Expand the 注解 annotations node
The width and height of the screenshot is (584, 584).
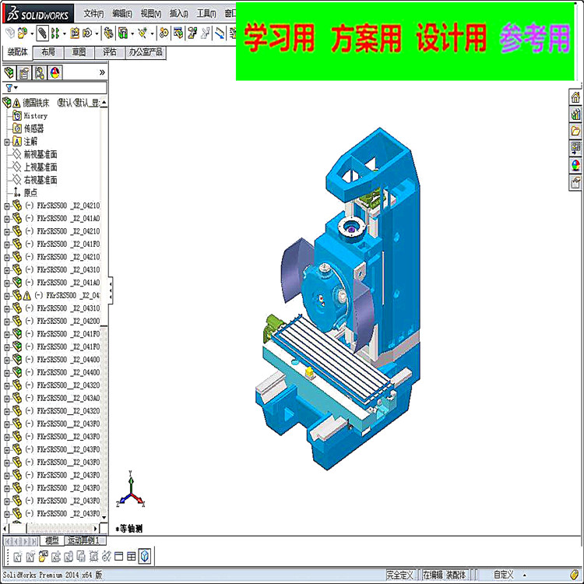[7, 142]
